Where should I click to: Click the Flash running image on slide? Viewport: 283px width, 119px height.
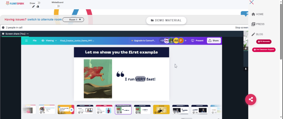[x=98, y=79]
